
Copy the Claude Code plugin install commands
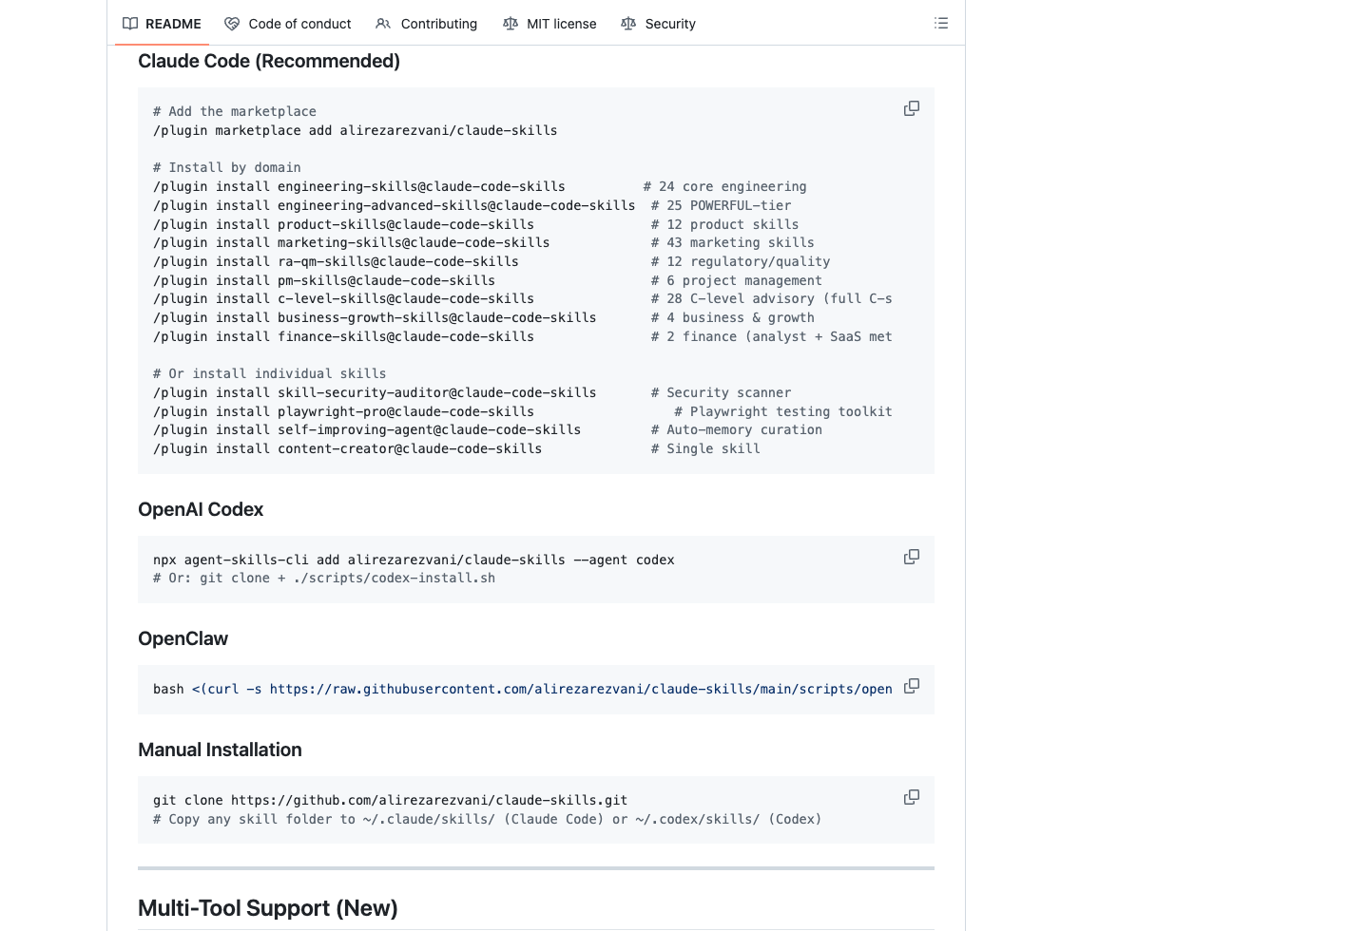pos(912,108)
